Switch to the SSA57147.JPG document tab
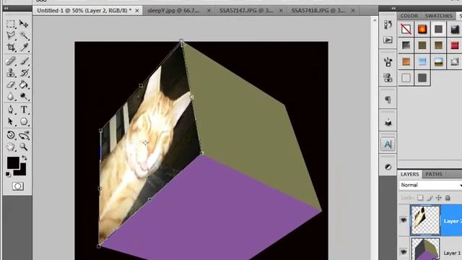Screen dimensions: 462x260 246,10
